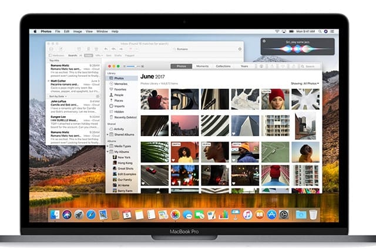Screen dimensions: 376x250
Task: Open Numbers chart icon in Dock
Action: (x=223, y=215)
